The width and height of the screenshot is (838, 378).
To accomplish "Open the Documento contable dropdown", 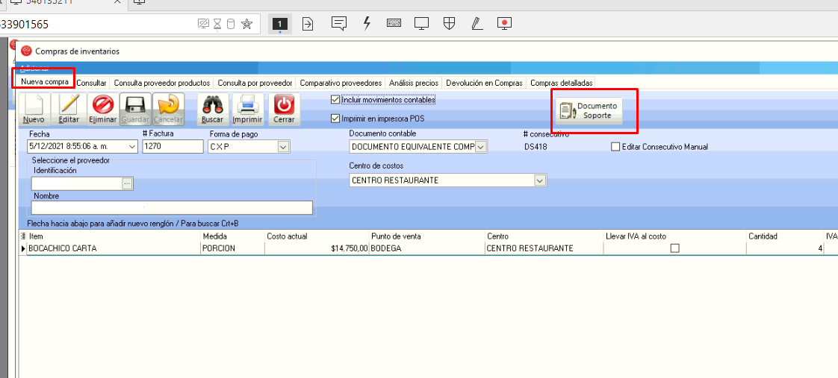I will pyautogui.click(x=480, y=147).
